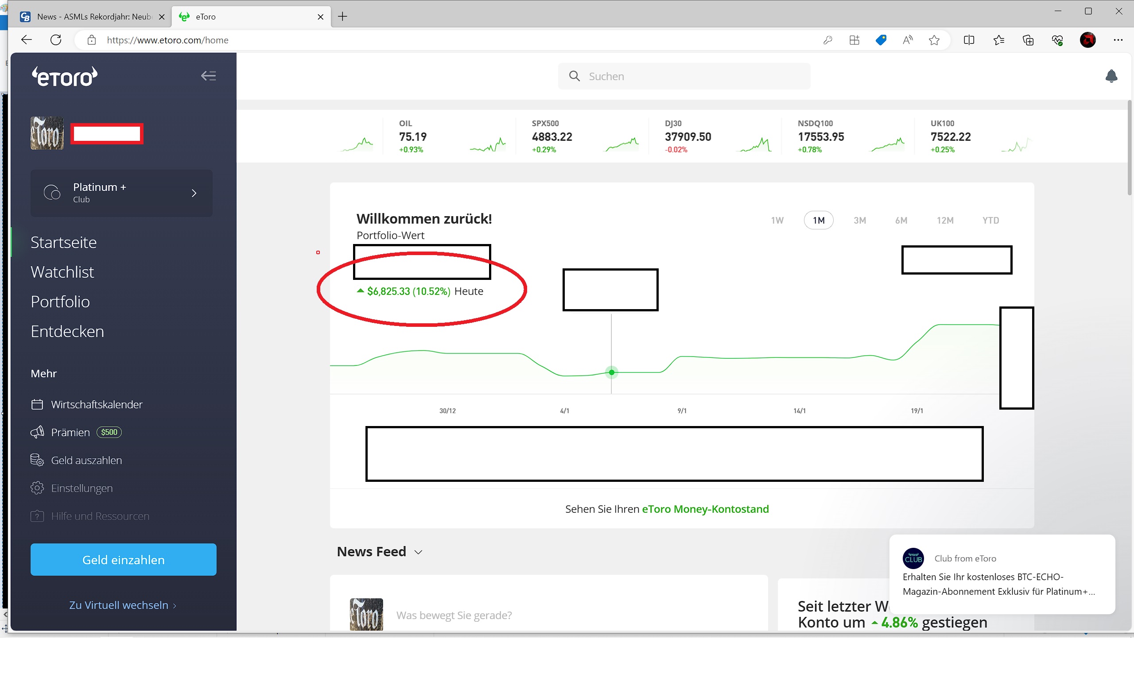1134x682 pixels.
Task: Select the 1W chart range
Action: [x=777, y=220]
